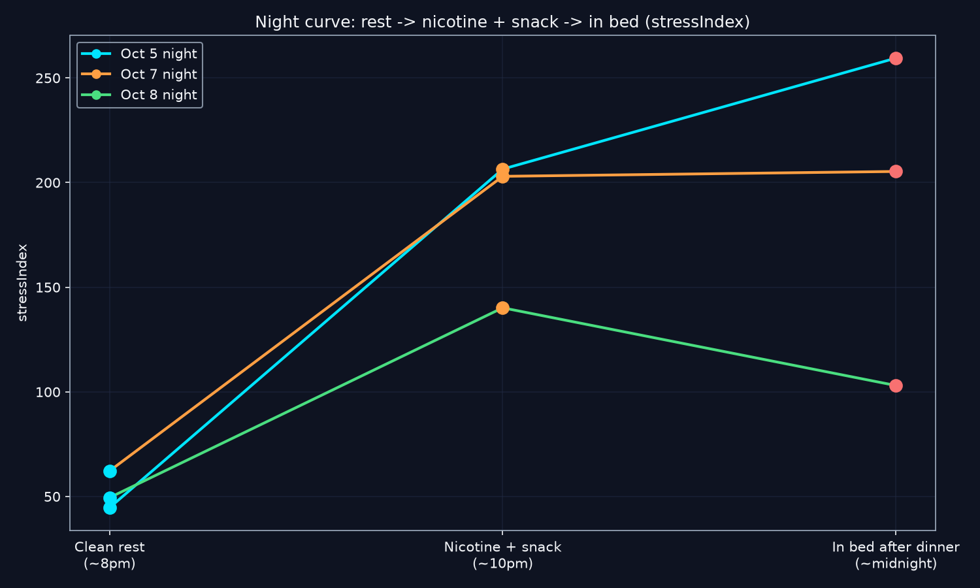980x588 pixels.
Task: Click the 250 tick label on y-axis
Action: click(49, 78)
